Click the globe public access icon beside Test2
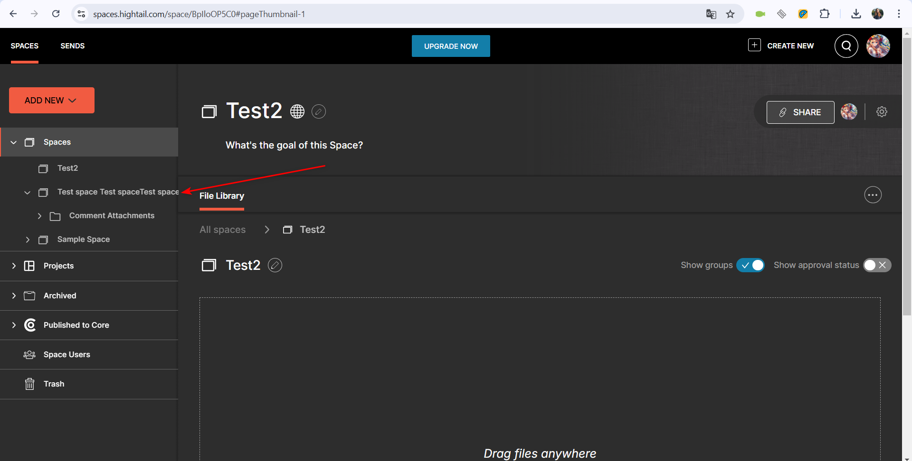Viewport: 912px width, 461px height. click(297, 111)
